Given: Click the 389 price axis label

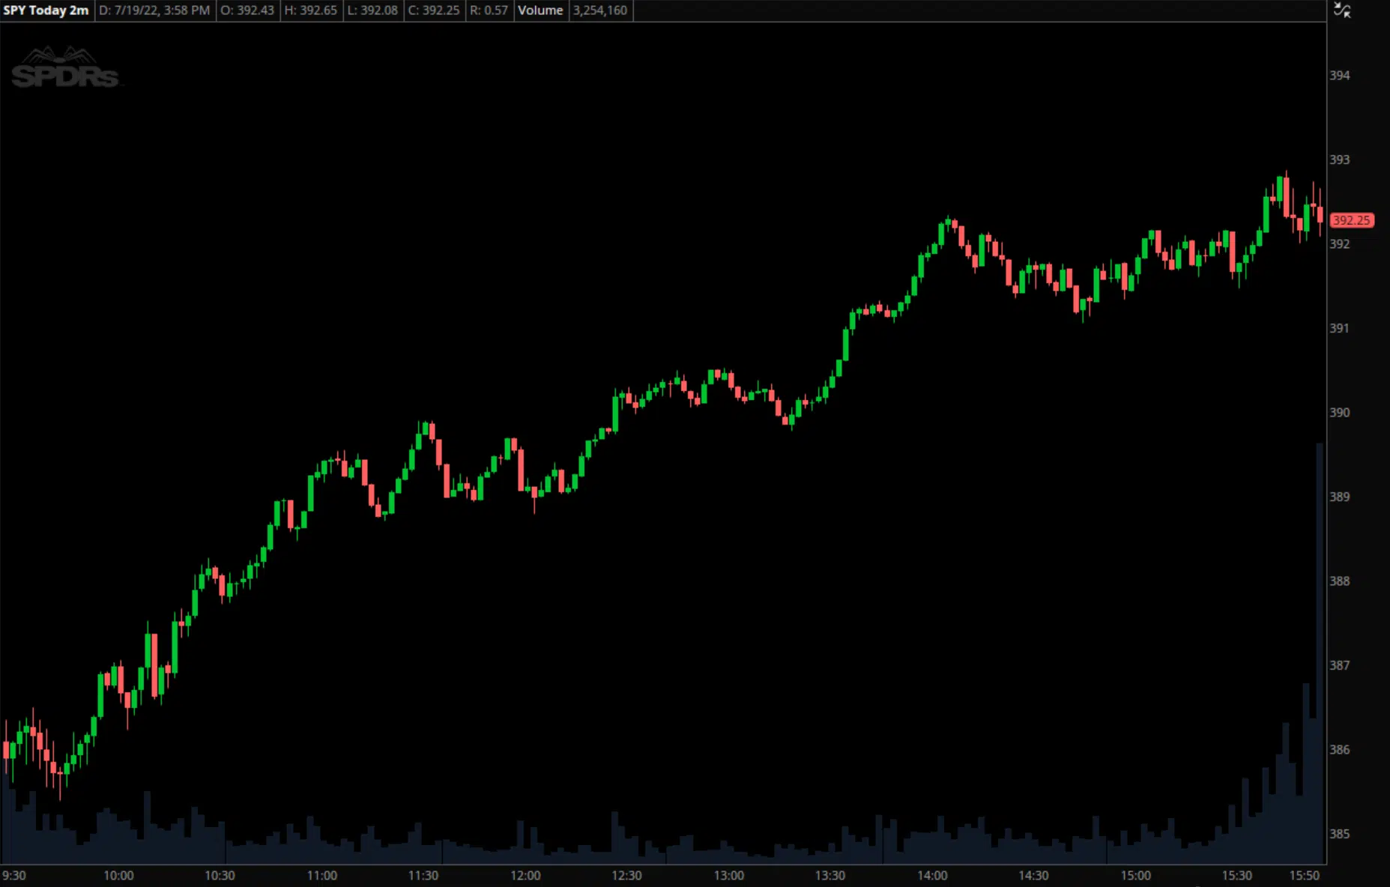Looking at the screenshot, I should pyautogui.click(x=1340, y=497).
